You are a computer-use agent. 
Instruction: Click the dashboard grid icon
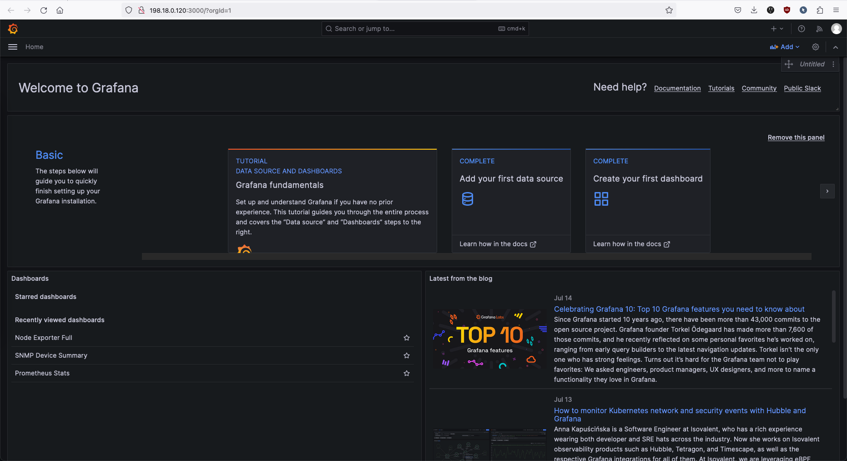pos(601,199)
